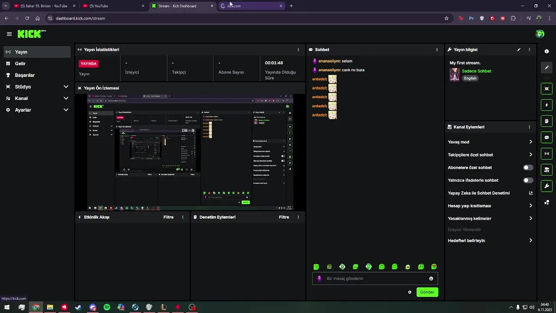Open the Yayın İstatistikleri panel options menu
Viewport: 556px width, 313px height.
coord(298,50)
